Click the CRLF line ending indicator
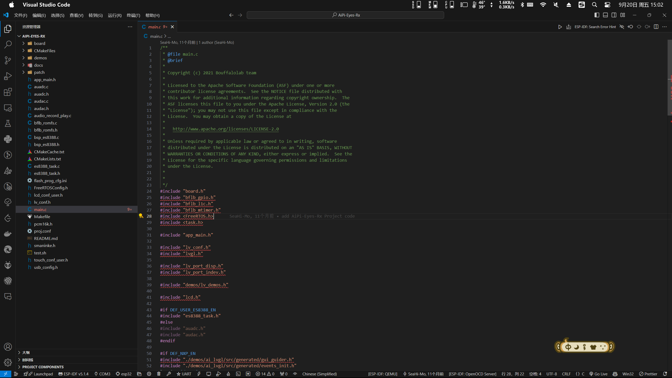The height and width of the screenshot is (378, 672). [566, 374]
